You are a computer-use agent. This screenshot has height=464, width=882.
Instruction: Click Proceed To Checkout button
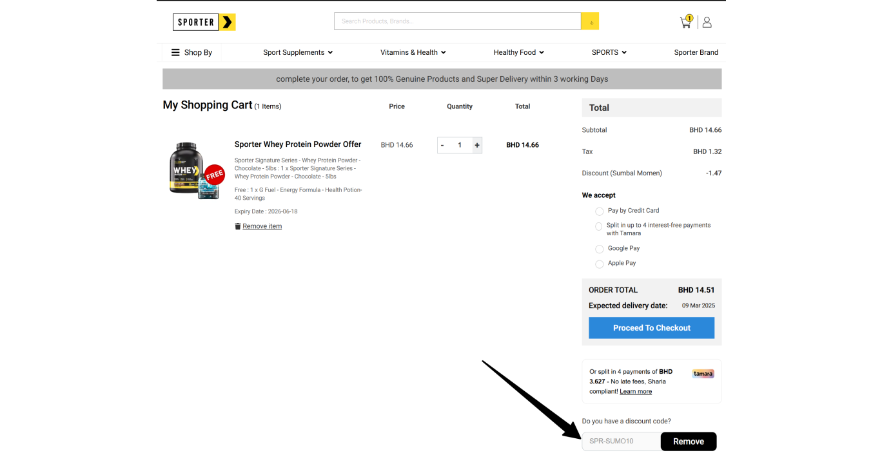pyautogui.click(x=652, y=328)
